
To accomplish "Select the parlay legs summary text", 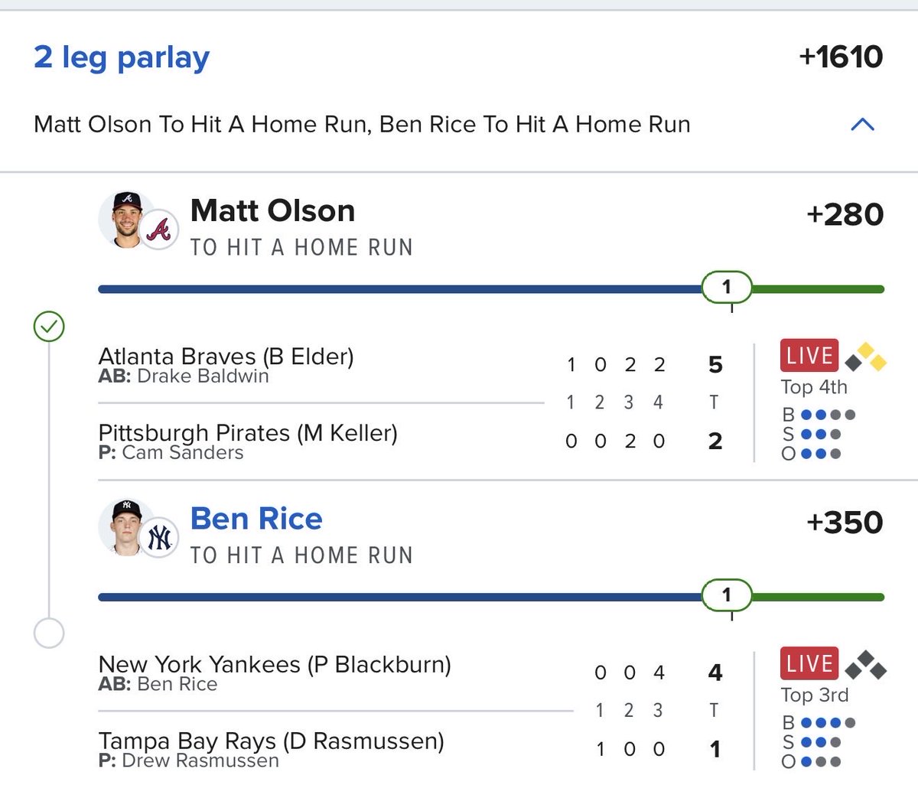I will 362,124.
